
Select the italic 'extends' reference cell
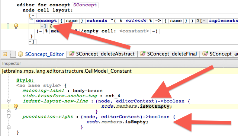[136, 21]
